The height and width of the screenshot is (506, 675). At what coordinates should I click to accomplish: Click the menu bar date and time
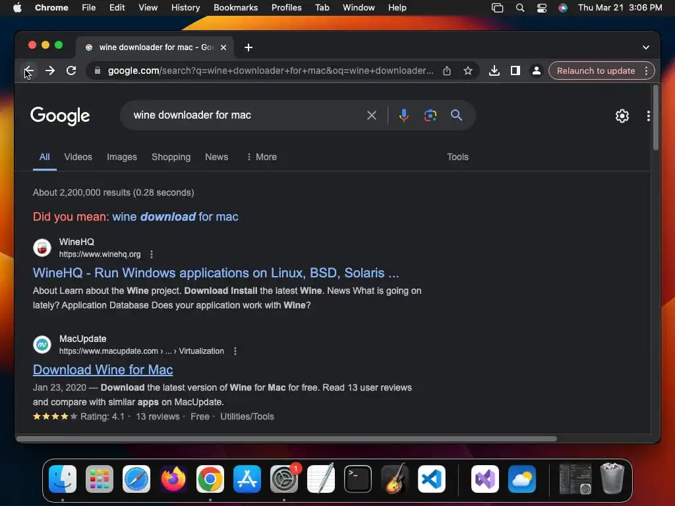[620, 8]
